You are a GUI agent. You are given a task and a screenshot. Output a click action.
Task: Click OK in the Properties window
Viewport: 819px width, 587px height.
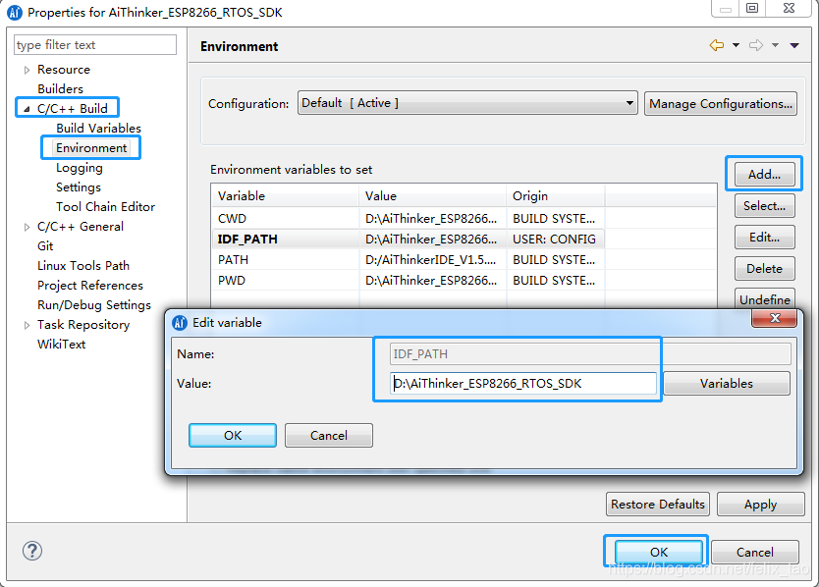659,552
